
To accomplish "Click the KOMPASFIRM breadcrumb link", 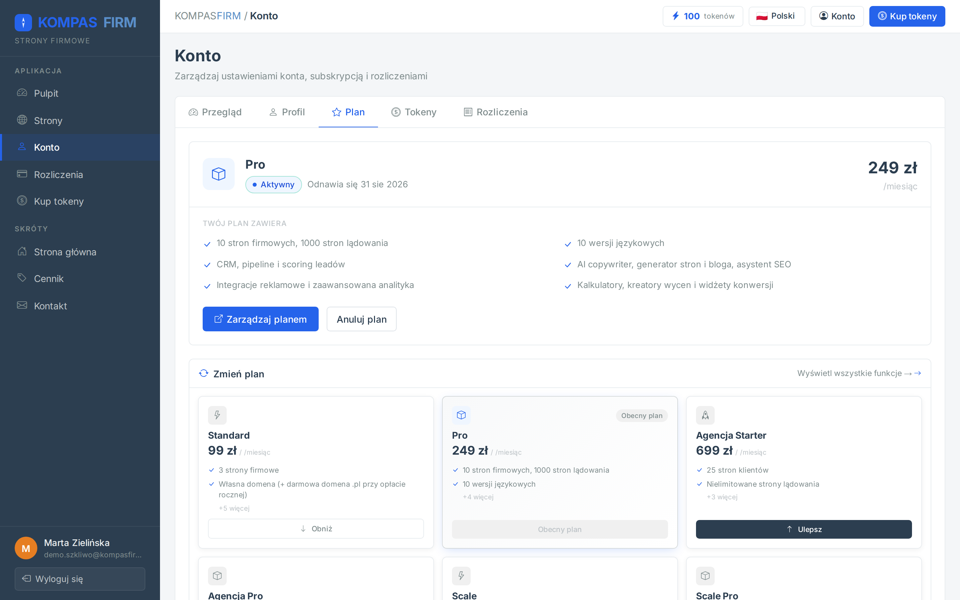I will coord(207,16).
